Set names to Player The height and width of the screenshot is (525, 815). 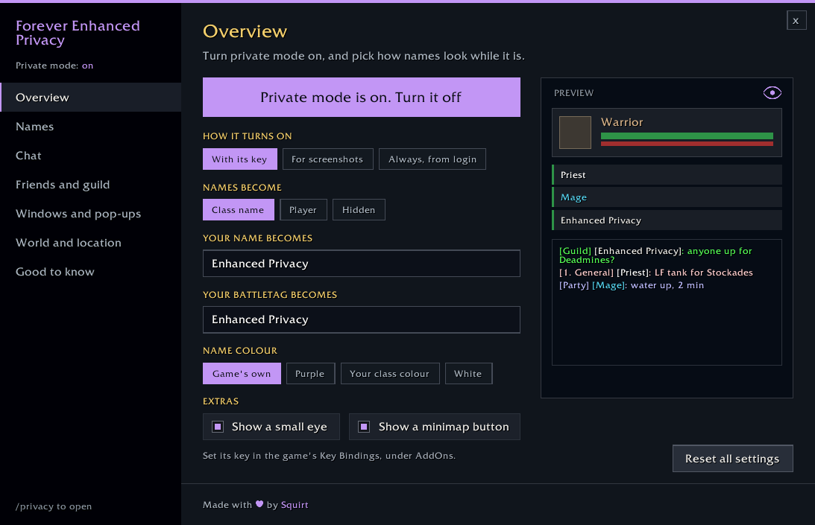303,210
